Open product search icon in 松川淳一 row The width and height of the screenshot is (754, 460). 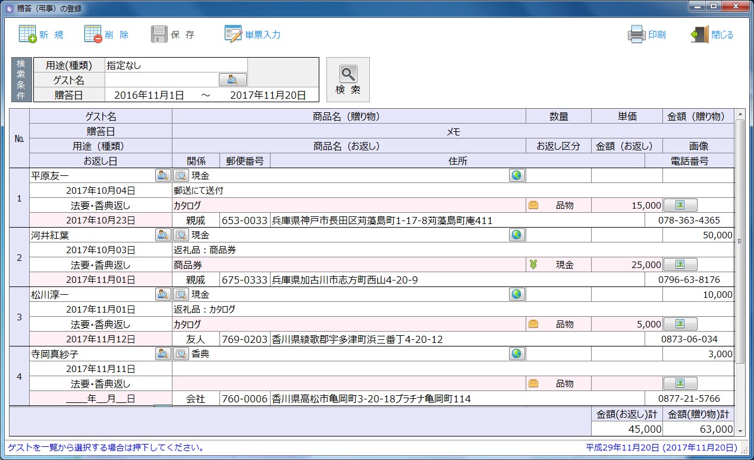tap(181, 294)
